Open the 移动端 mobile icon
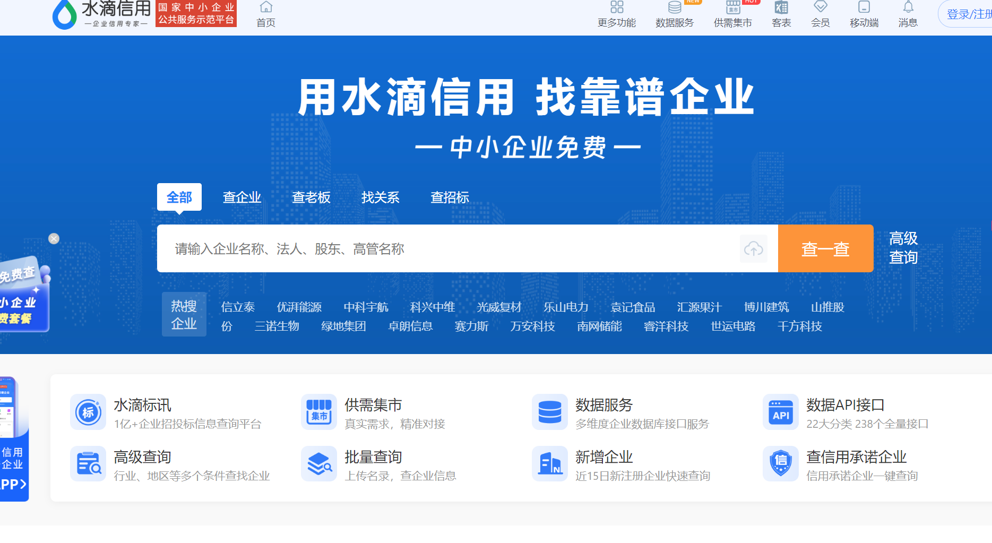 (864, 13)
